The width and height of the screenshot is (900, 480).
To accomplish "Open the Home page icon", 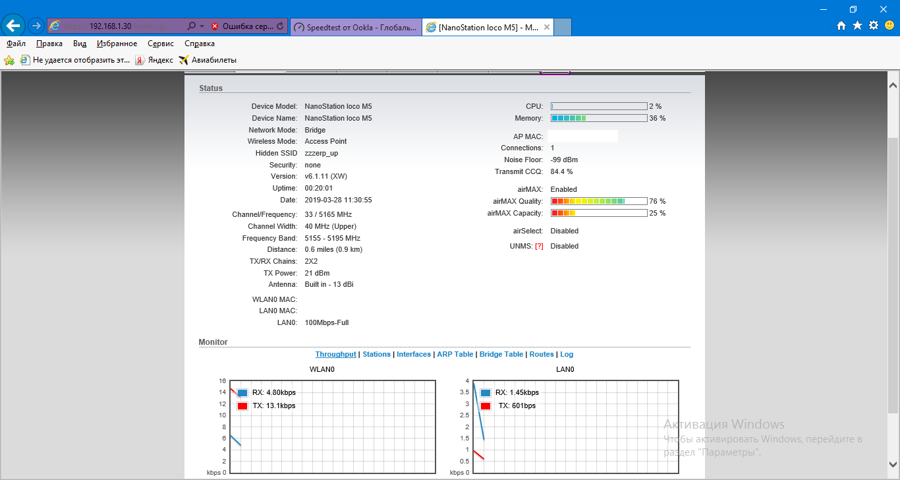I will 841,26.
